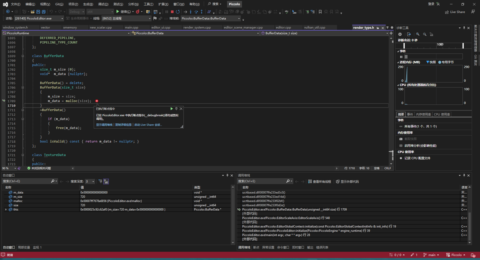Restart debugging with the circular arrow icon
480x260 pixels.
click(x=178, y=12)
